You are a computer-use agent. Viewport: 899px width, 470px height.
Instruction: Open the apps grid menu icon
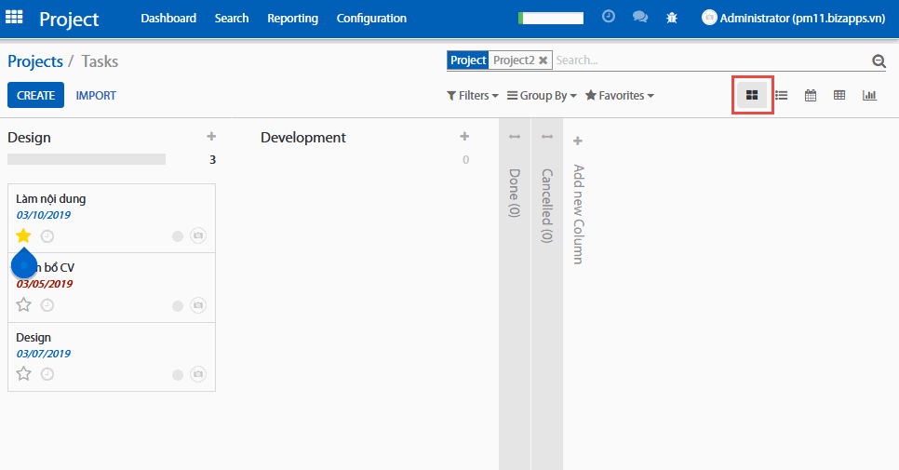(x=15, y=18)
